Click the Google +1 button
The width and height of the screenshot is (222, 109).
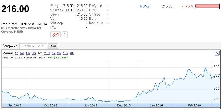coord(55,35)
